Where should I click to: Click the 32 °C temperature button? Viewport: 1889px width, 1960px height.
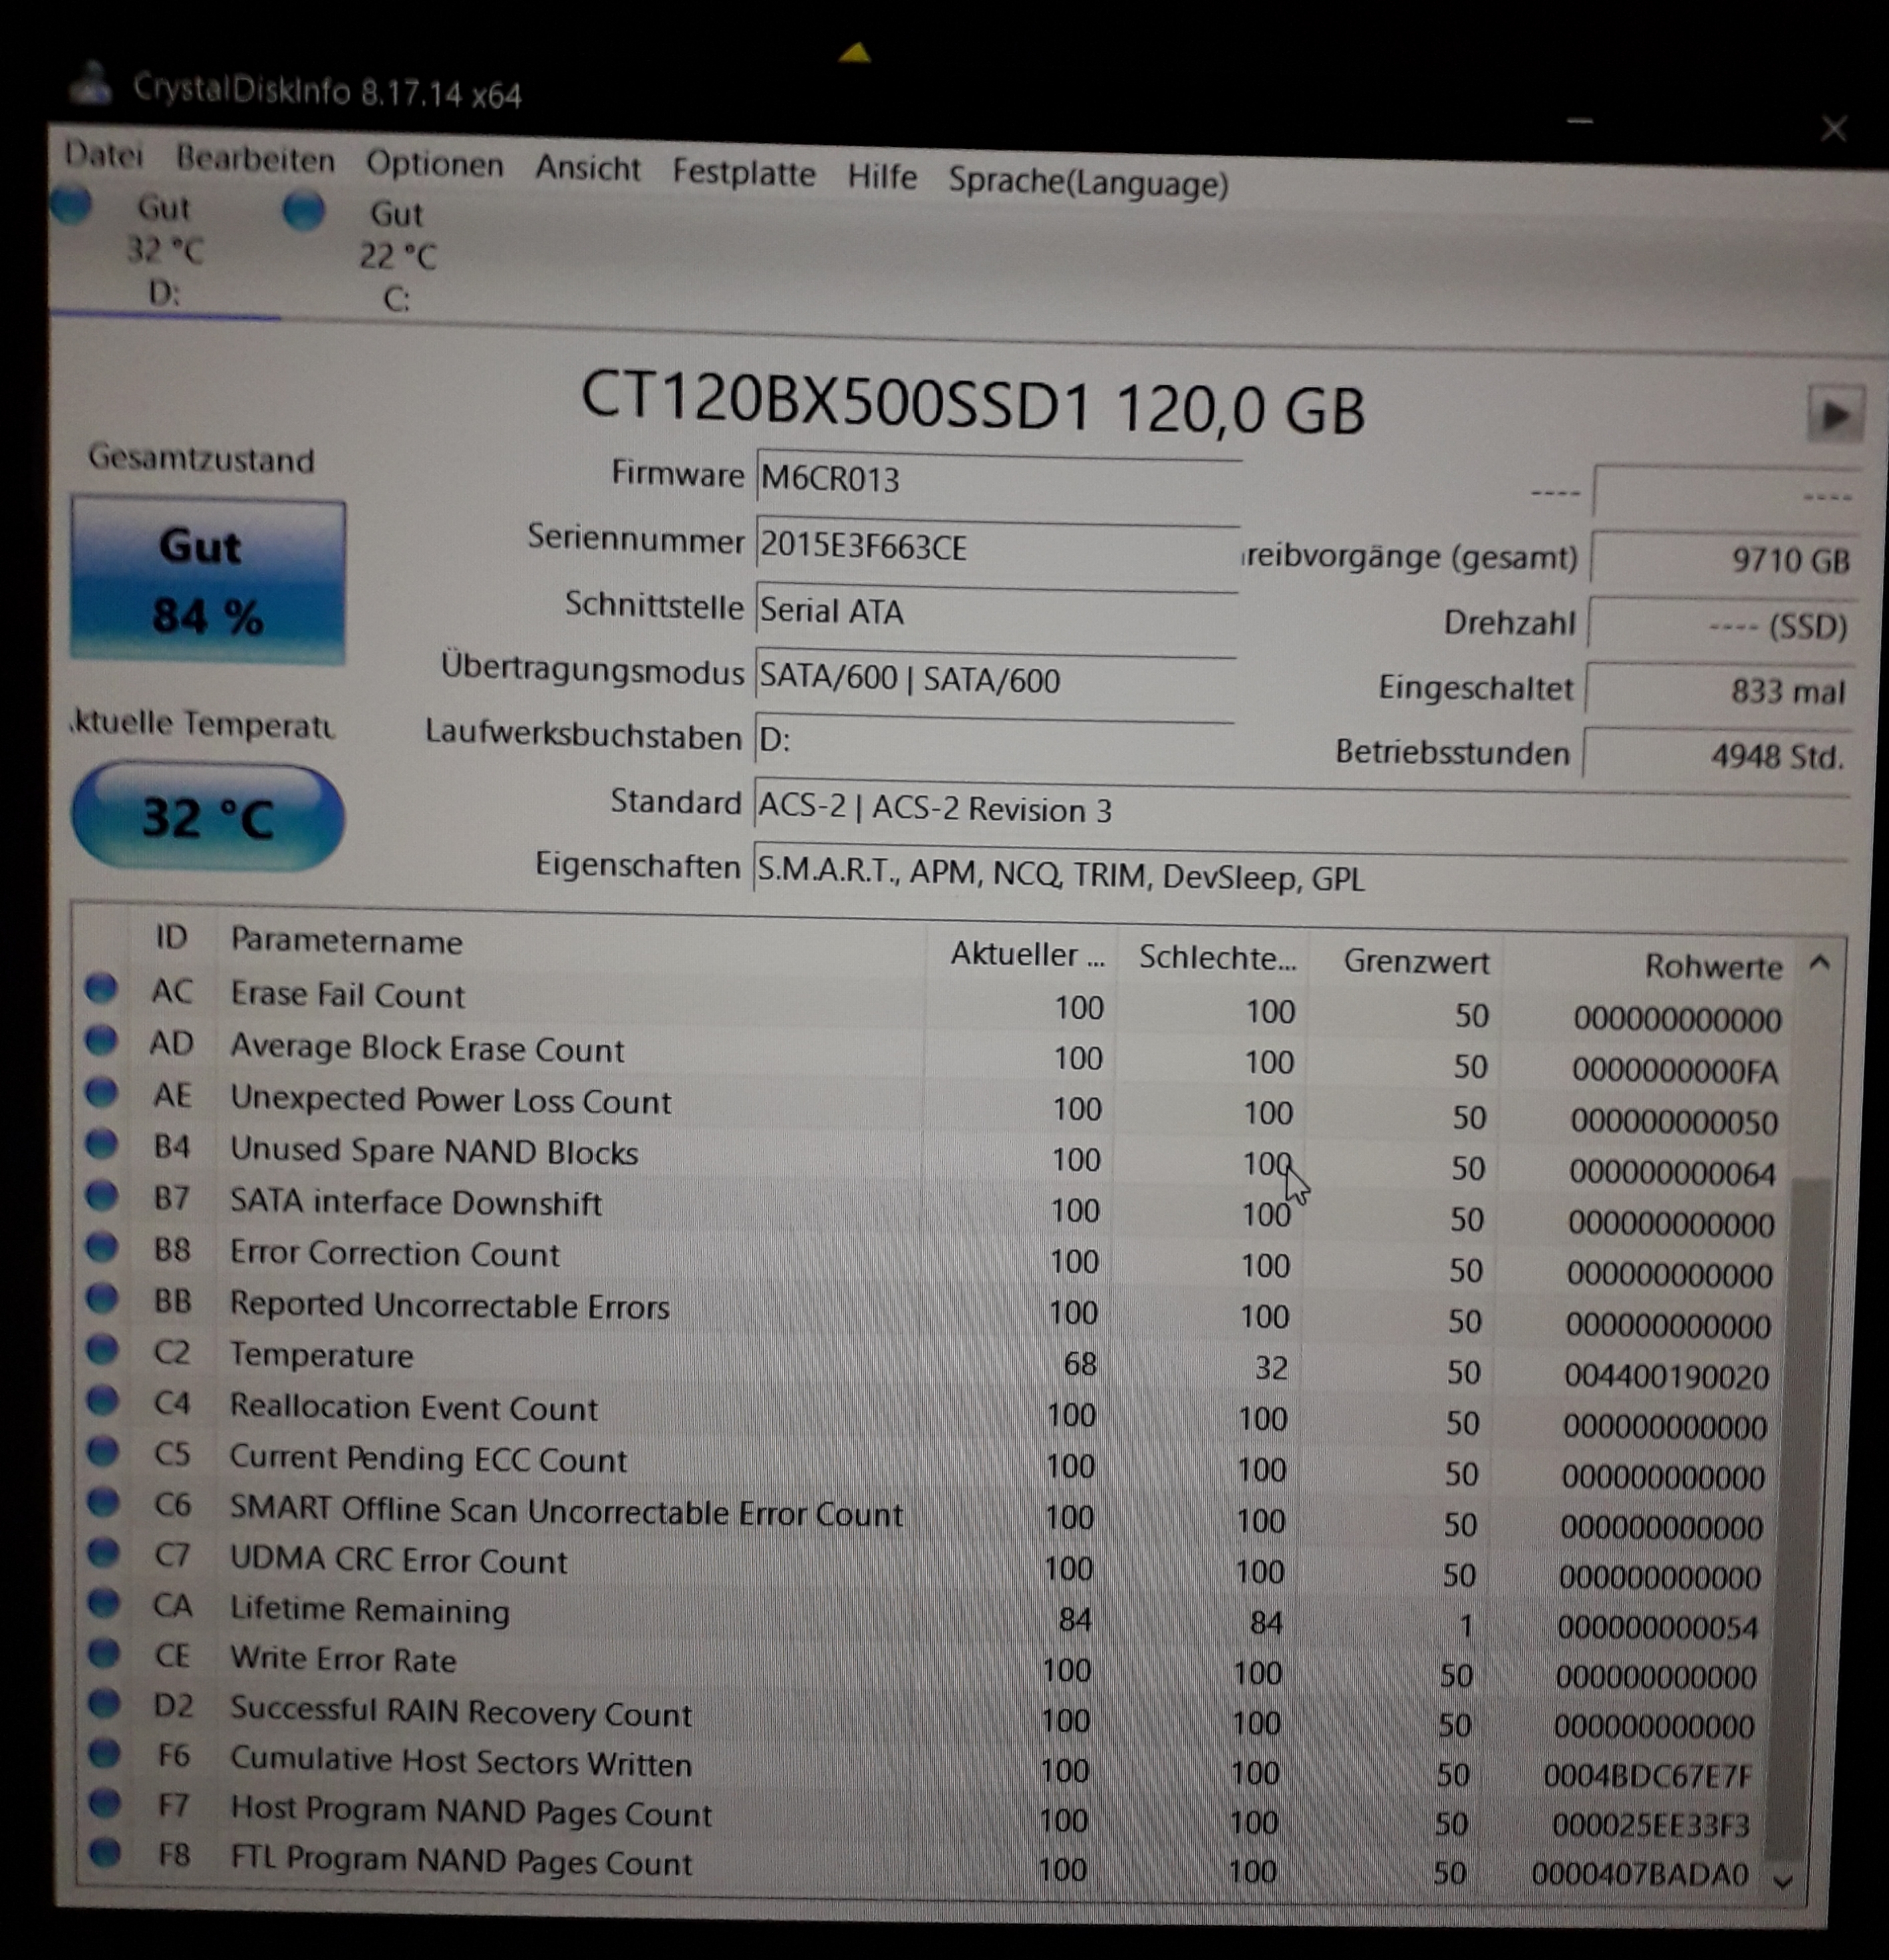pyautogui.click(x=208, y=816)
